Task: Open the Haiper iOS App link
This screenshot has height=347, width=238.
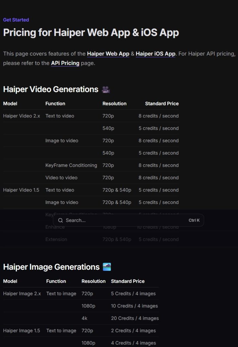Action: (155, 54)
